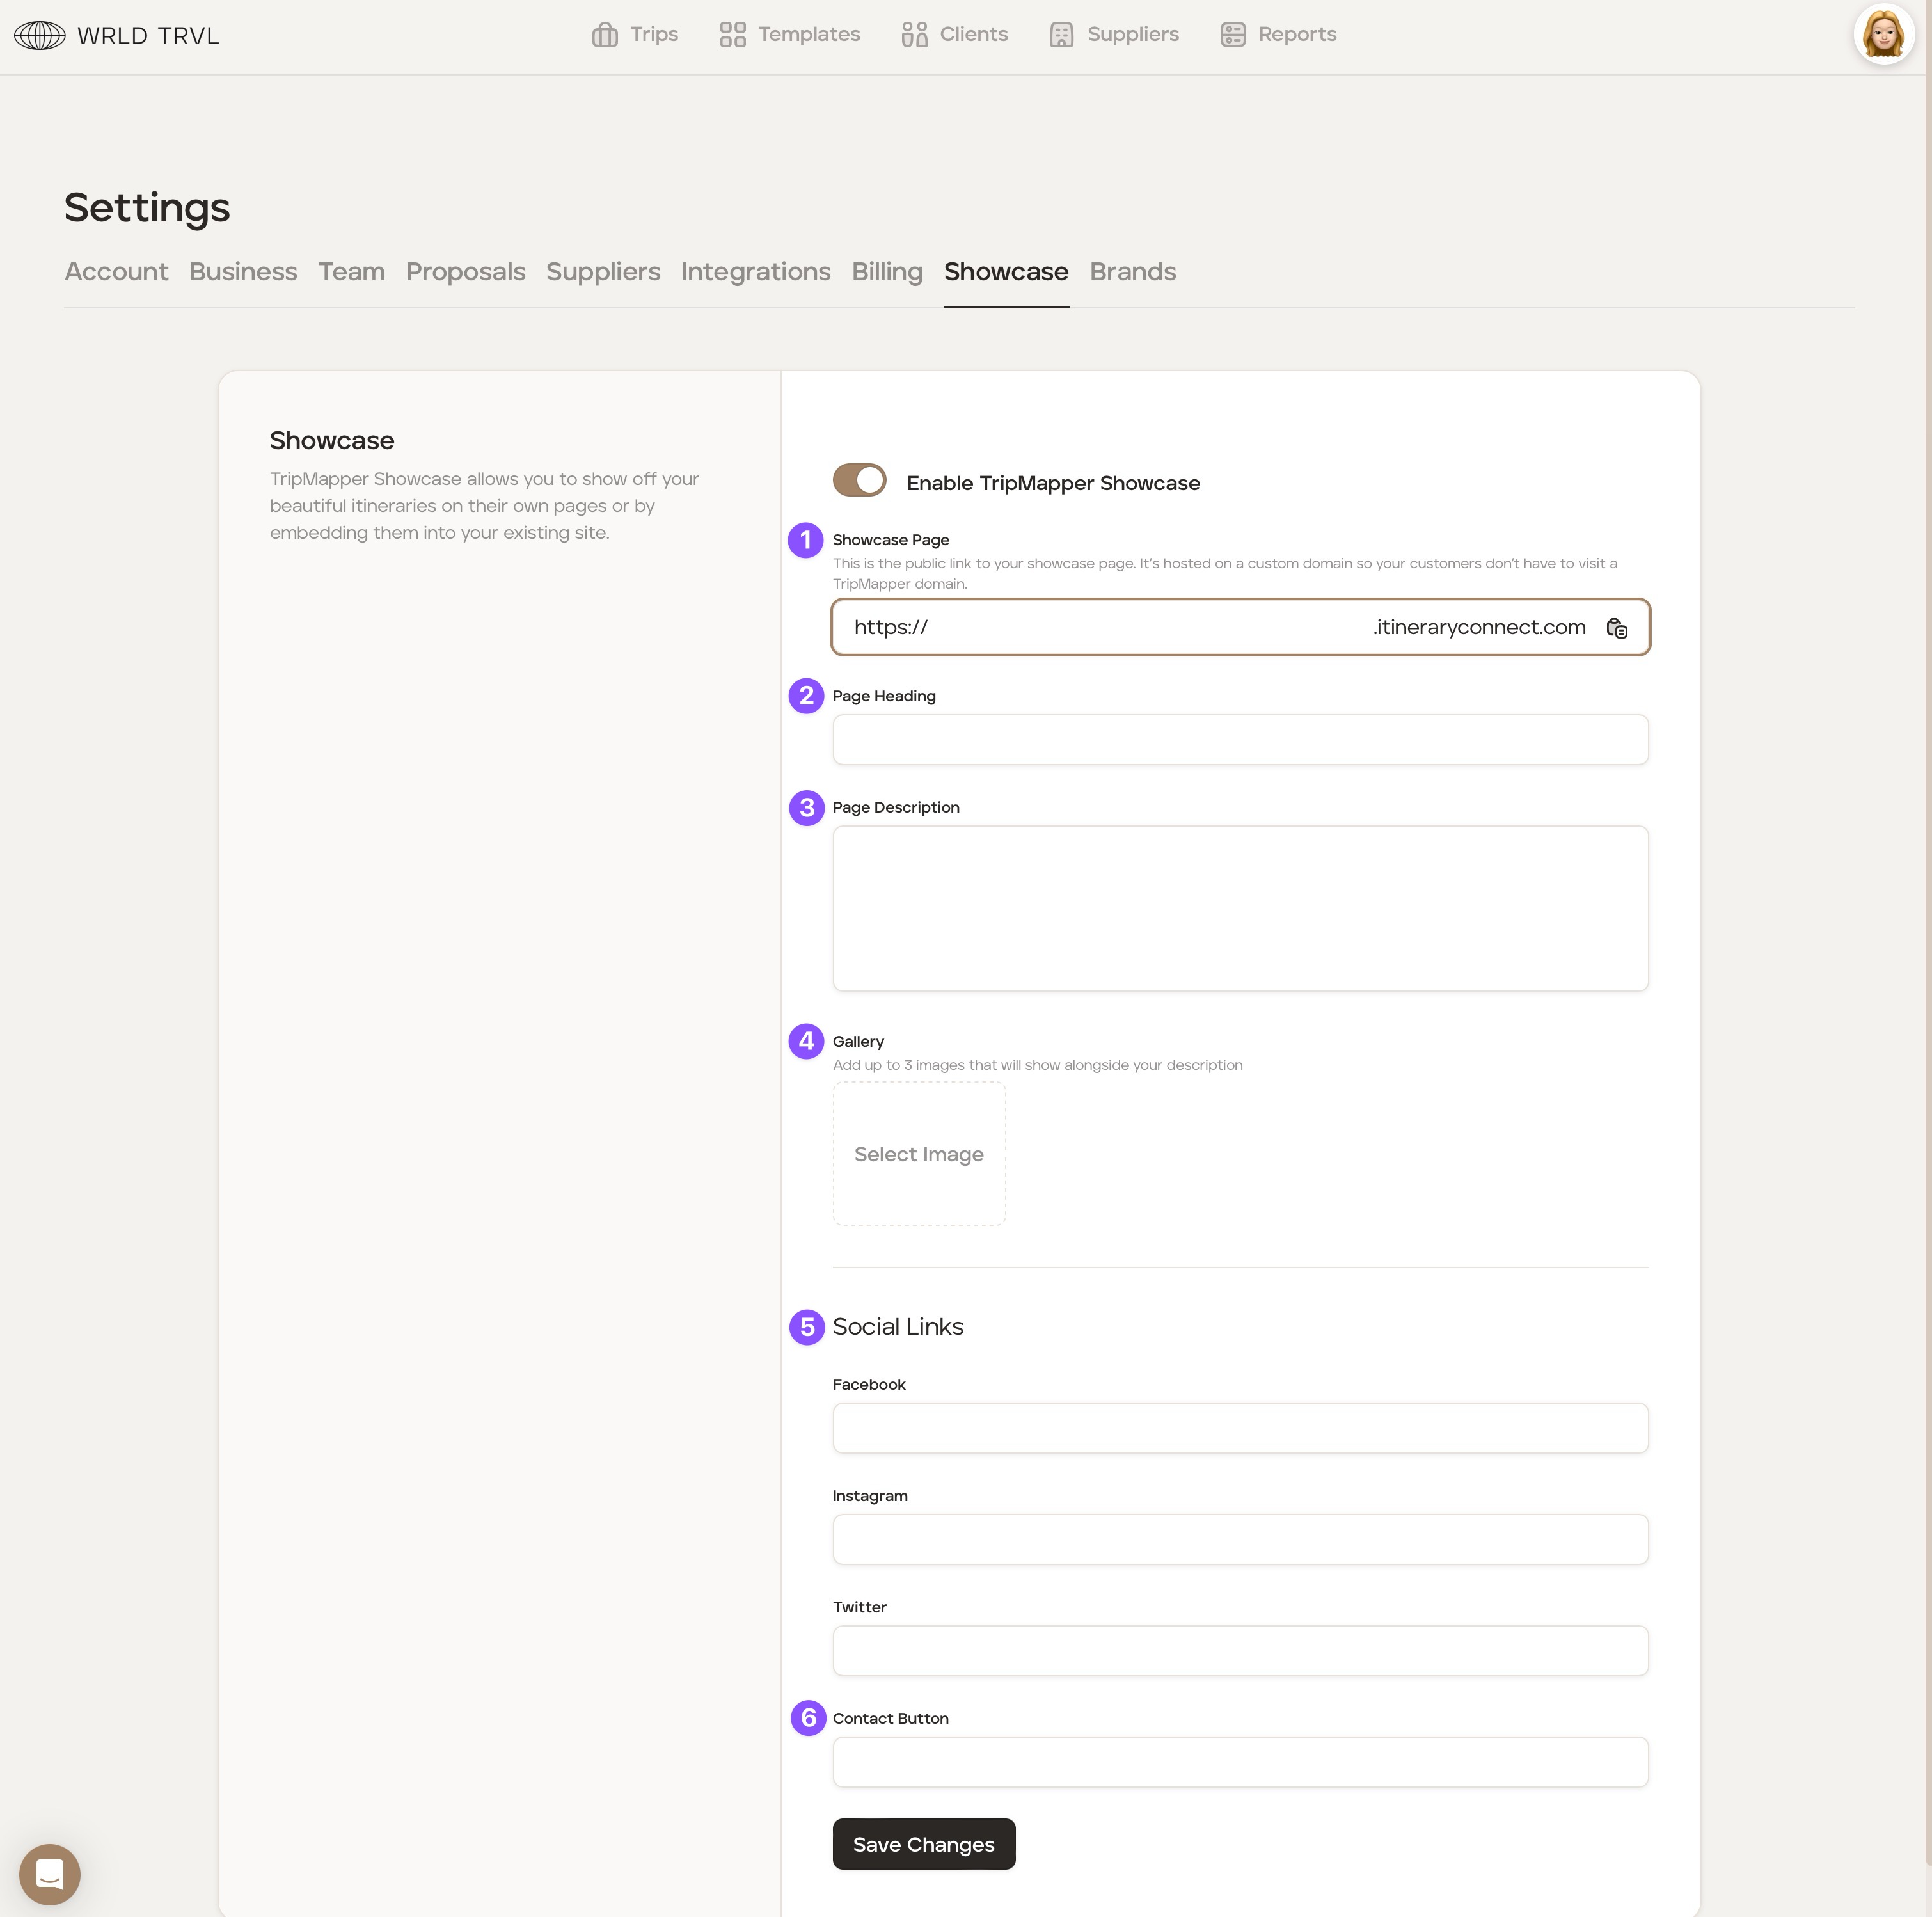The image size is (1932, 1917).
Task: Click the Suppliers building icon
Action: (x=1061, y=35)
